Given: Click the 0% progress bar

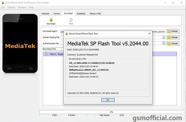Looking at the screenshot, I should 111,112.
